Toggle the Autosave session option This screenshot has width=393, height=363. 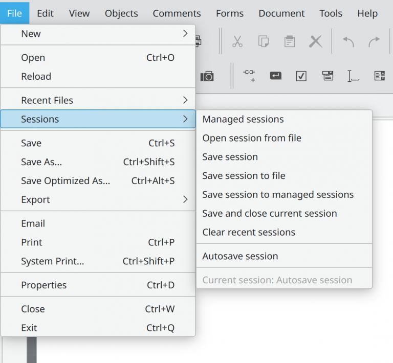[x=240, y=256]
